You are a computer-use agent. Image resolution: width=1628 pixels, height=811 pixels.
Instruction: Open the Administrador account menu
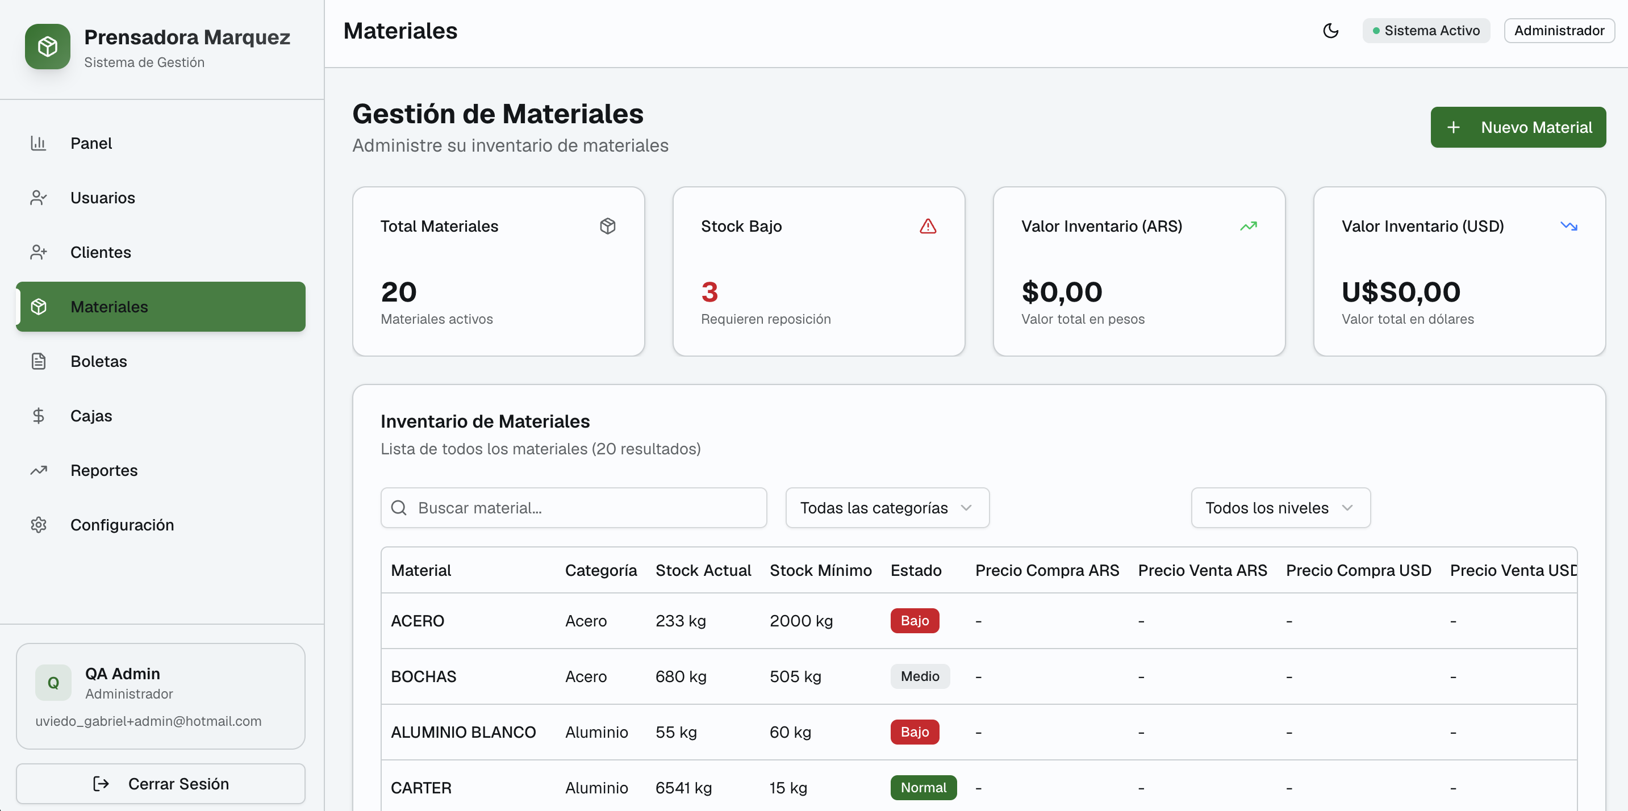[x=1559, y=30]
